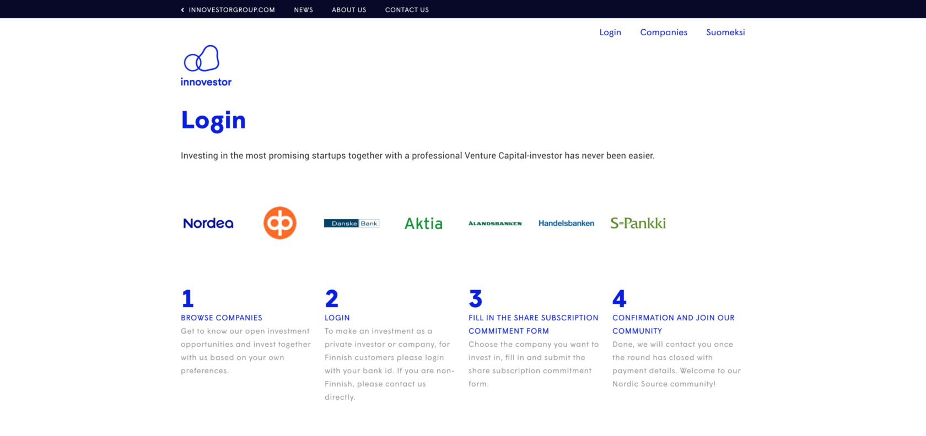The image size is (926, 436).
Task: Switch language to Suomeksi
Action: 725,32
